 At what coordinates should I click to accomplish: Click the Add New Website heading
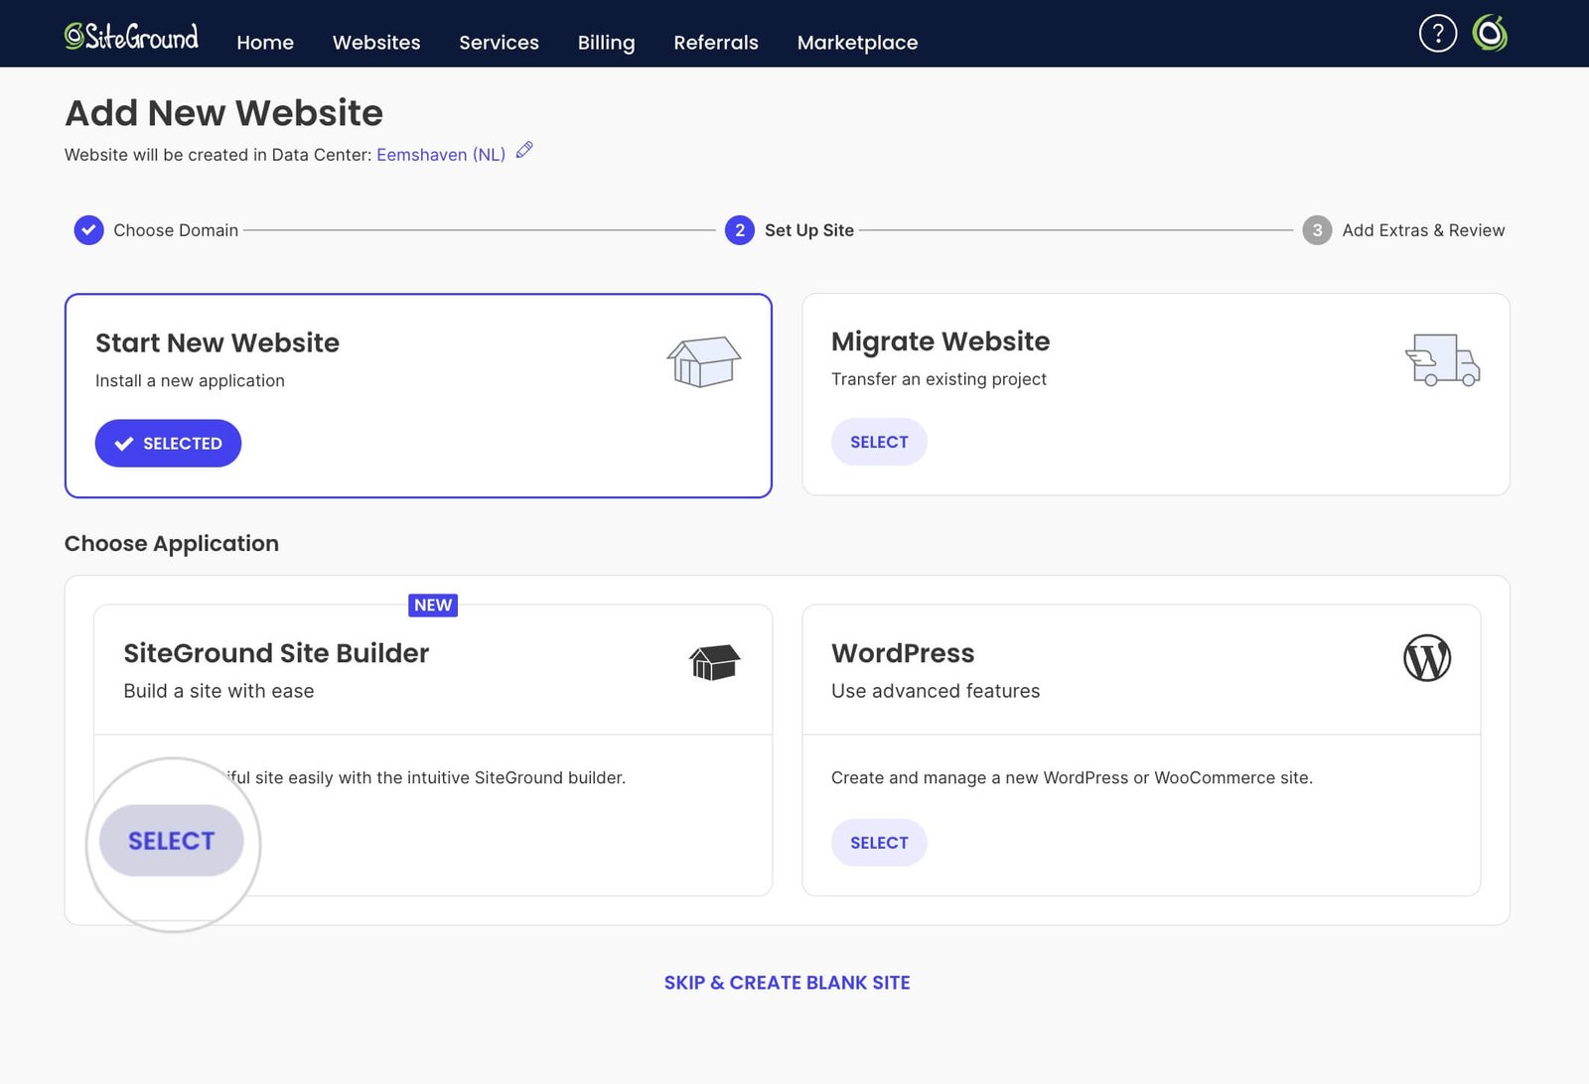pos(223,113)
